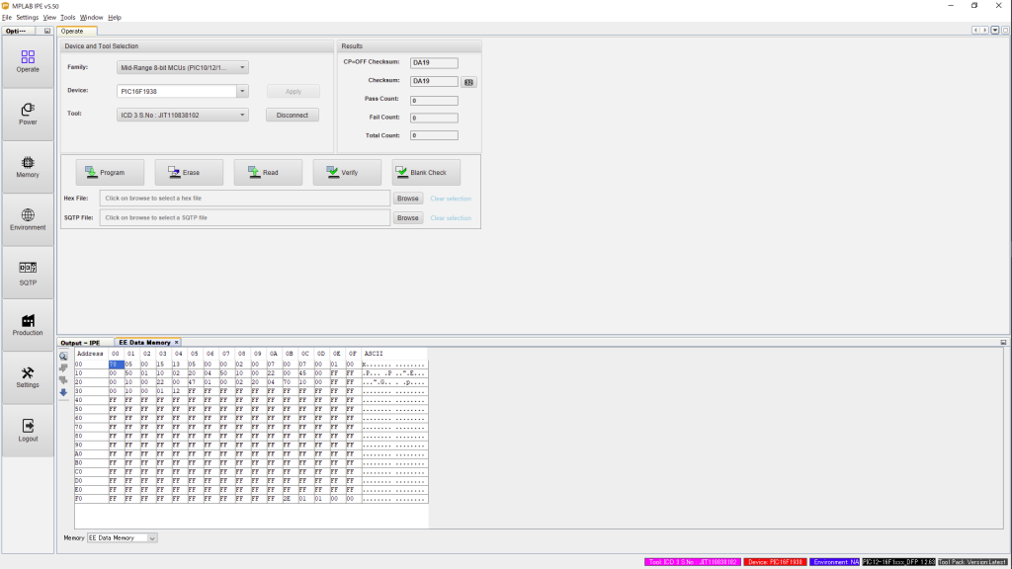
Task: Open the File menu
Action: click(7, 18)
